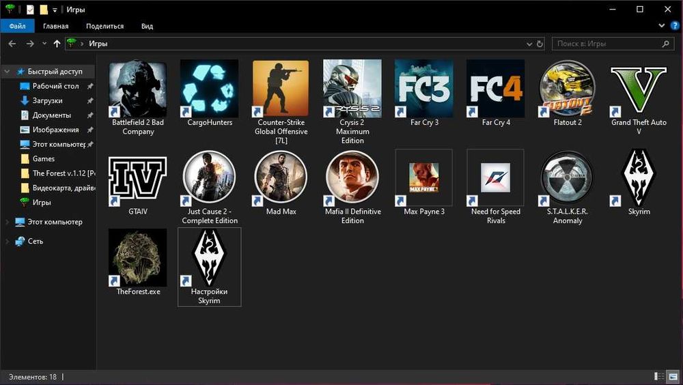
Task: Open address bar history dropdown
Action: [529, 44]
